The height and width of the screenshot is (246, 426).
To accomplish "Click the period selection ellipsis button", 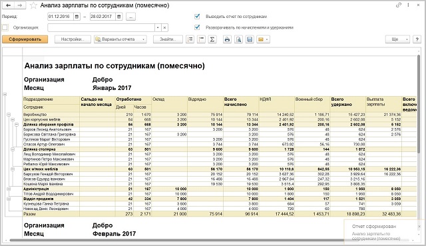I will pos(130,17).
